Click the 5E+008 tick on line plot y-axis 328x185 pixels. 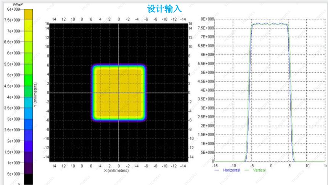point(207,153)
